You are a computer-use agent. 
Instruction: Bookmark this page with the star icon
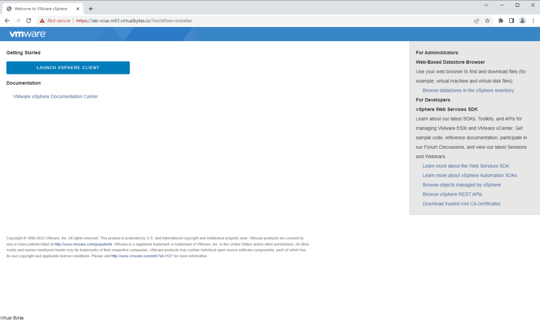487,21
